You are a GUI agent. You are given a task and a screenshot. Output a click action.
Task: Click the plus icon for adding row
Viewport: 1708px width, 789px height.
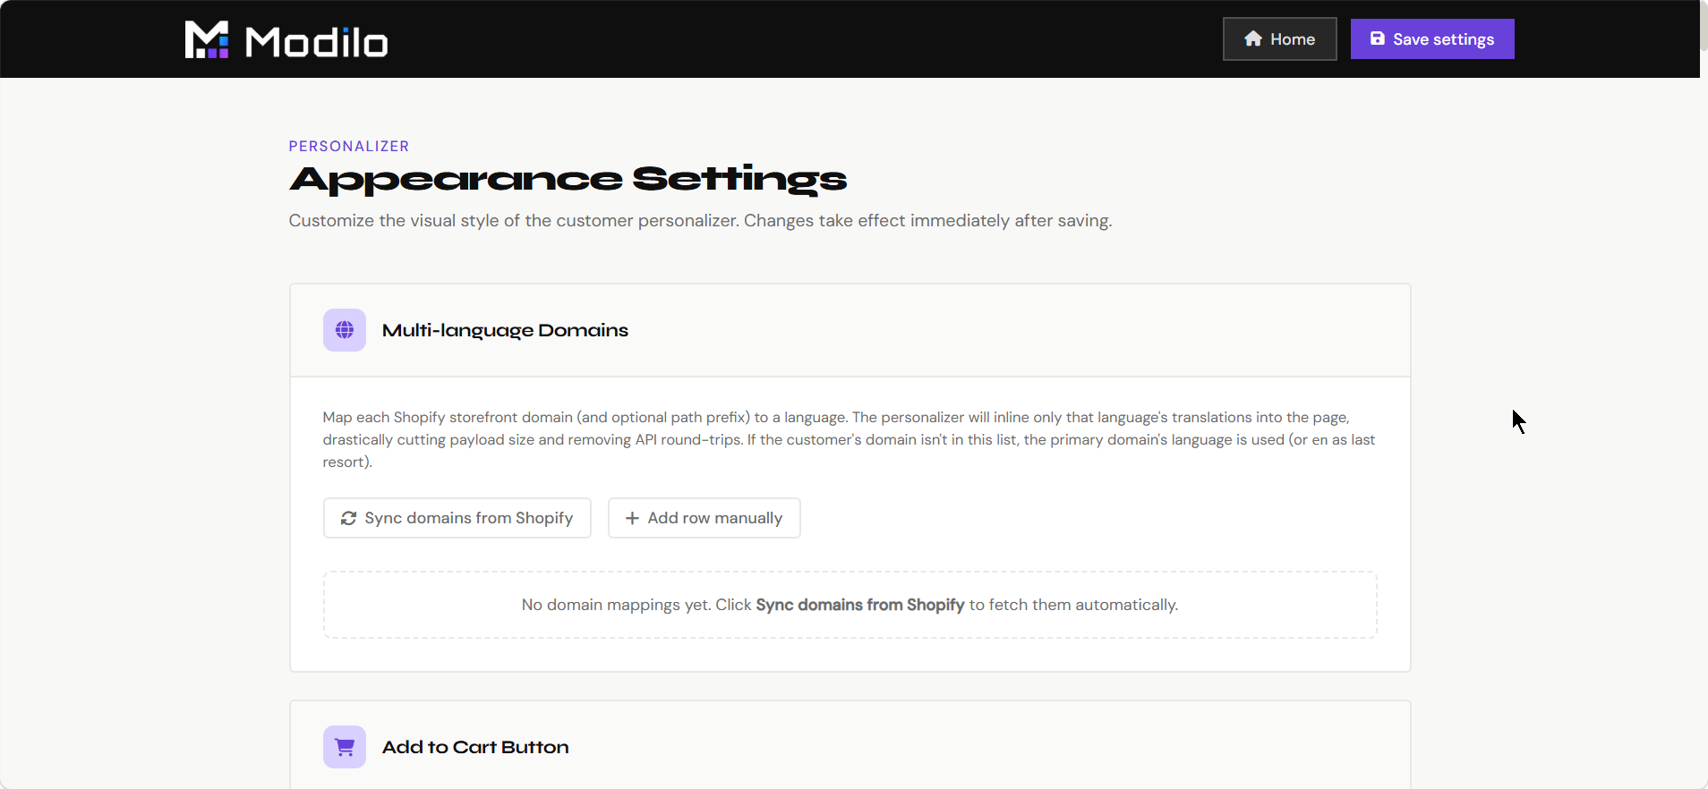(x=632, y=518)
